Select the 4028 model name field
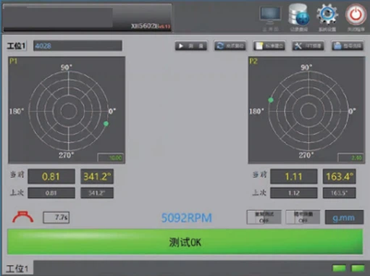 [77, 46]
